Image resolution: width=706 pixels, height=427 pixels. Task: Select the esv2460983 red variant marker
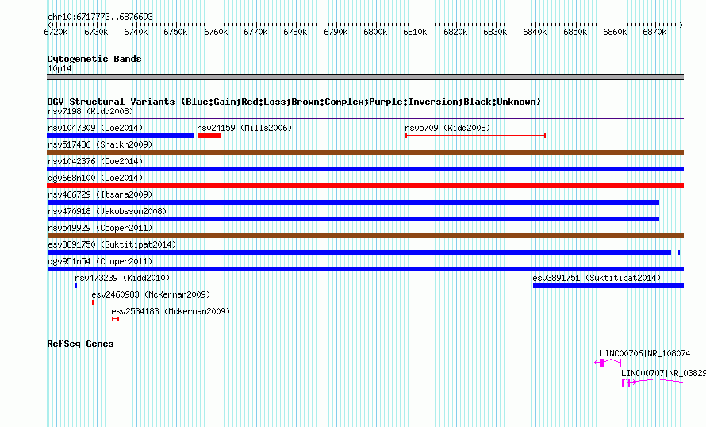(93, 302)
